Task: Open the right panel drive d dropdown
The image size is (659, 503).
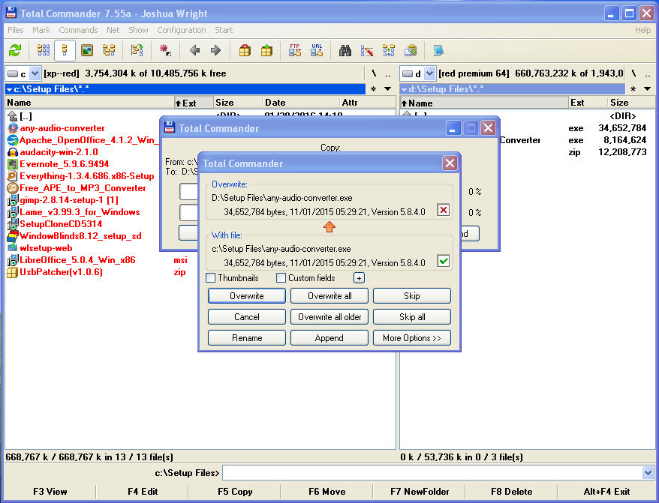Action: point(429,73)
